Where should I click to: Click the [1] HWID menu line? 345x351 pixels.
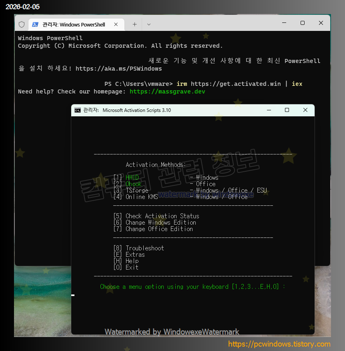pyautogui.click(x=166, y=178)
